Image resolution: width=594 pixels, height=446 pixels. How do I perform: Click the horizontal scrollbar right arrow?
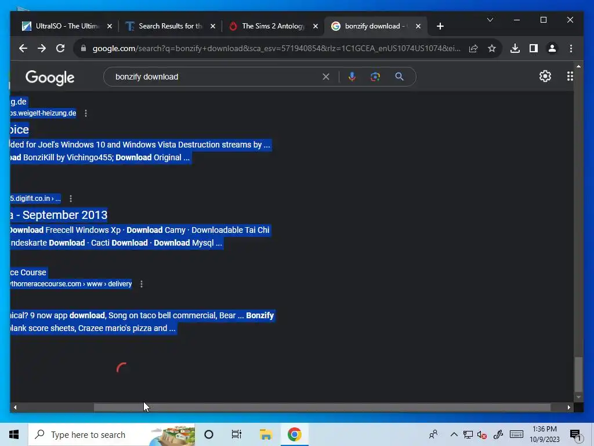[x=568, y=407]
